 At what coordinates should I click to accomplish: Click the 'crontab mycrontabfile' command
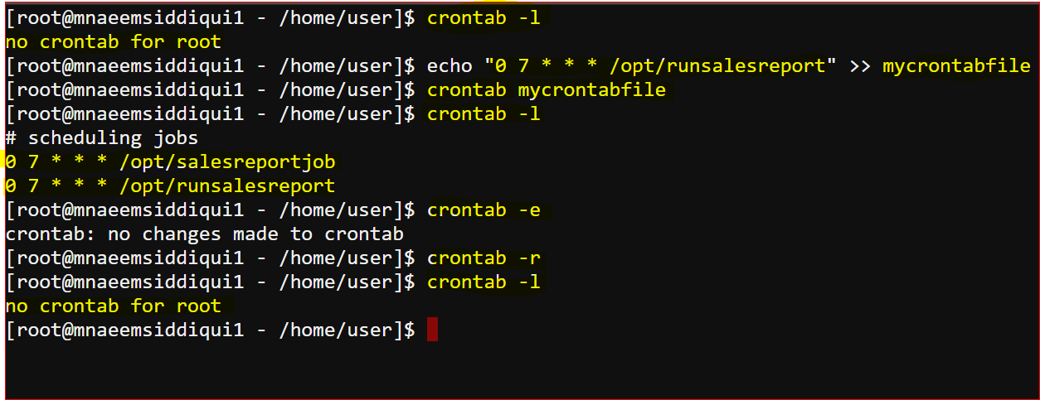547,89
